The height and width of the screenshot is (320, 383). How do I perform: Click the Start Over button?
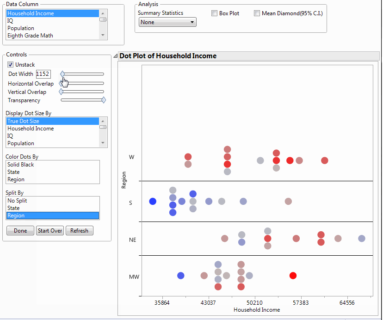(49, 230)
